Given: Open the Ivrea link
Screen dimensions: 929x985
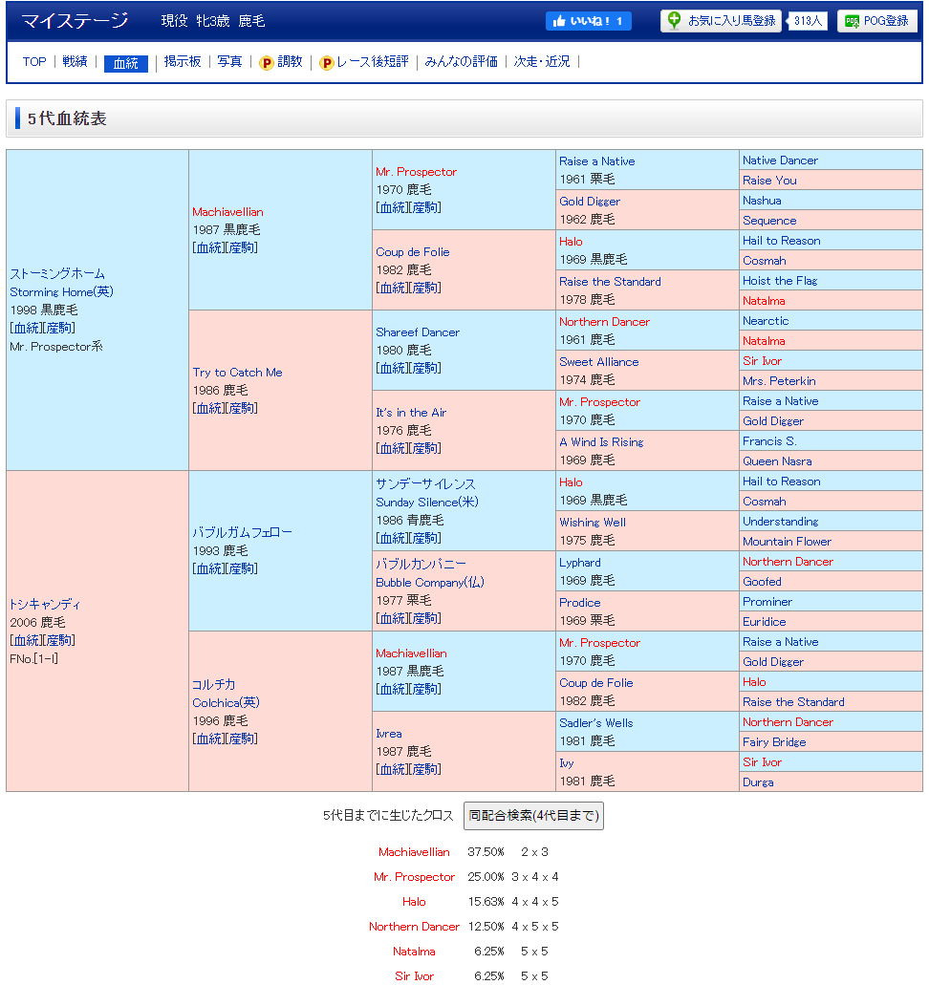Looking at the screenshot, I should 388,734.
